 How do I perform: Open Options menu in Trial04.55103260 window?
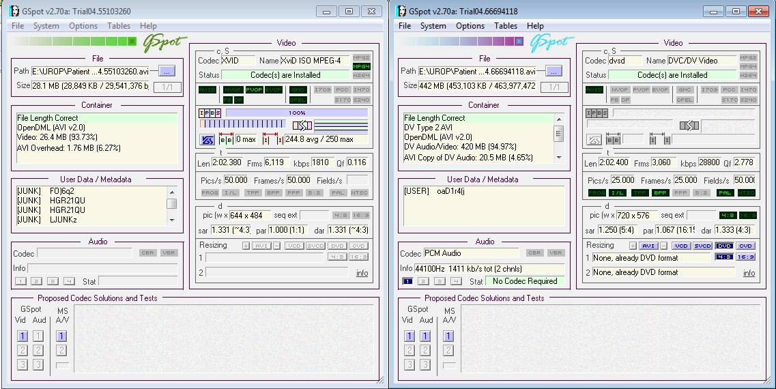coord(83,26)
